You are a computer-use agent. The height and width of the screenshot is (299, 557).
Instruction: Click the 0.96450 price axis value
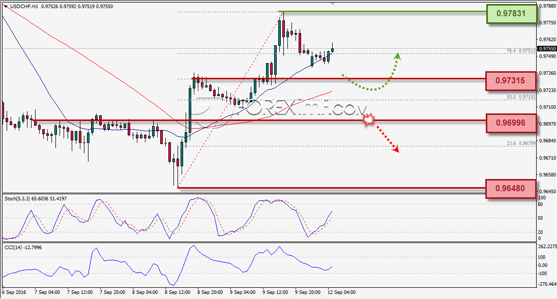(x=547, y=191)
